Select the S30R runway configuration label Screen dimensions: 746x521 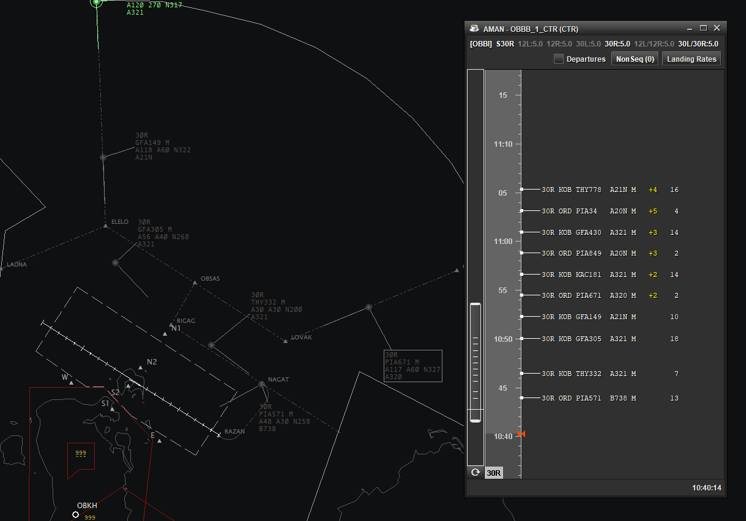pyautogui.click(x=505, y=44)
